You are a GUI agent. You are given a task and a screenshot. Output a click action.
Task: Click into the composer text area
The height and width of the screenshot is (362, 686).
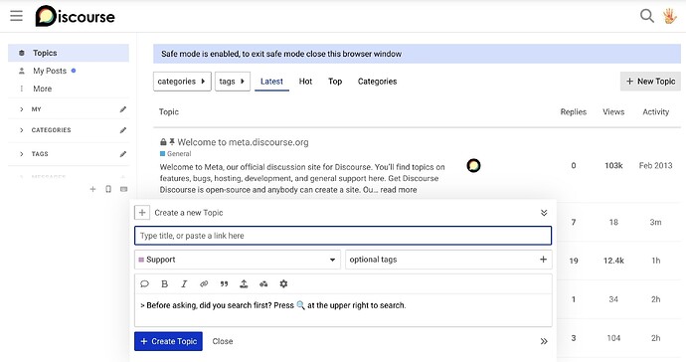(x=343, y=310)
